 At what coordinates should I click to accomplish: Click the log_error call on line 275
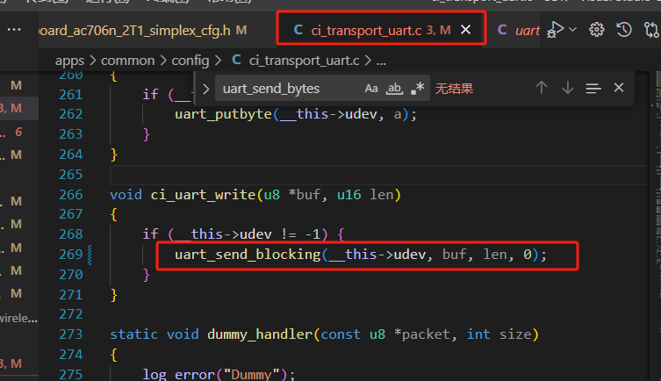coord(179,374)
